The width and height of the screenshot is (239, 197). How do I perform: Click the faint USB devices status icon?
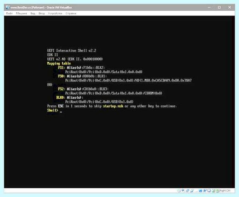196,191
